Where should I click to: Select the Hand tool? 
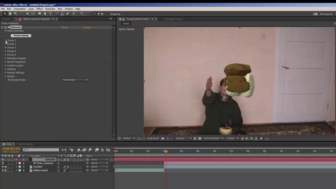[x=10, y=14]
